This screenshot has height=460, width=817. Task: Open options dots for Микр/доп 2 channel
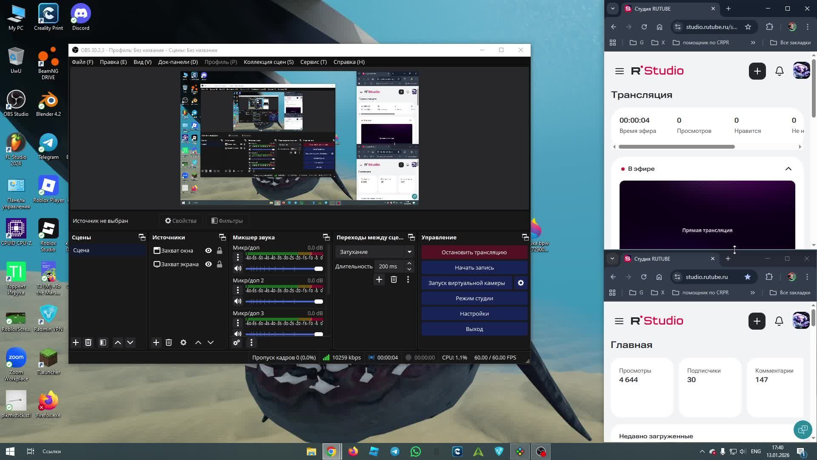coord(238,290)
